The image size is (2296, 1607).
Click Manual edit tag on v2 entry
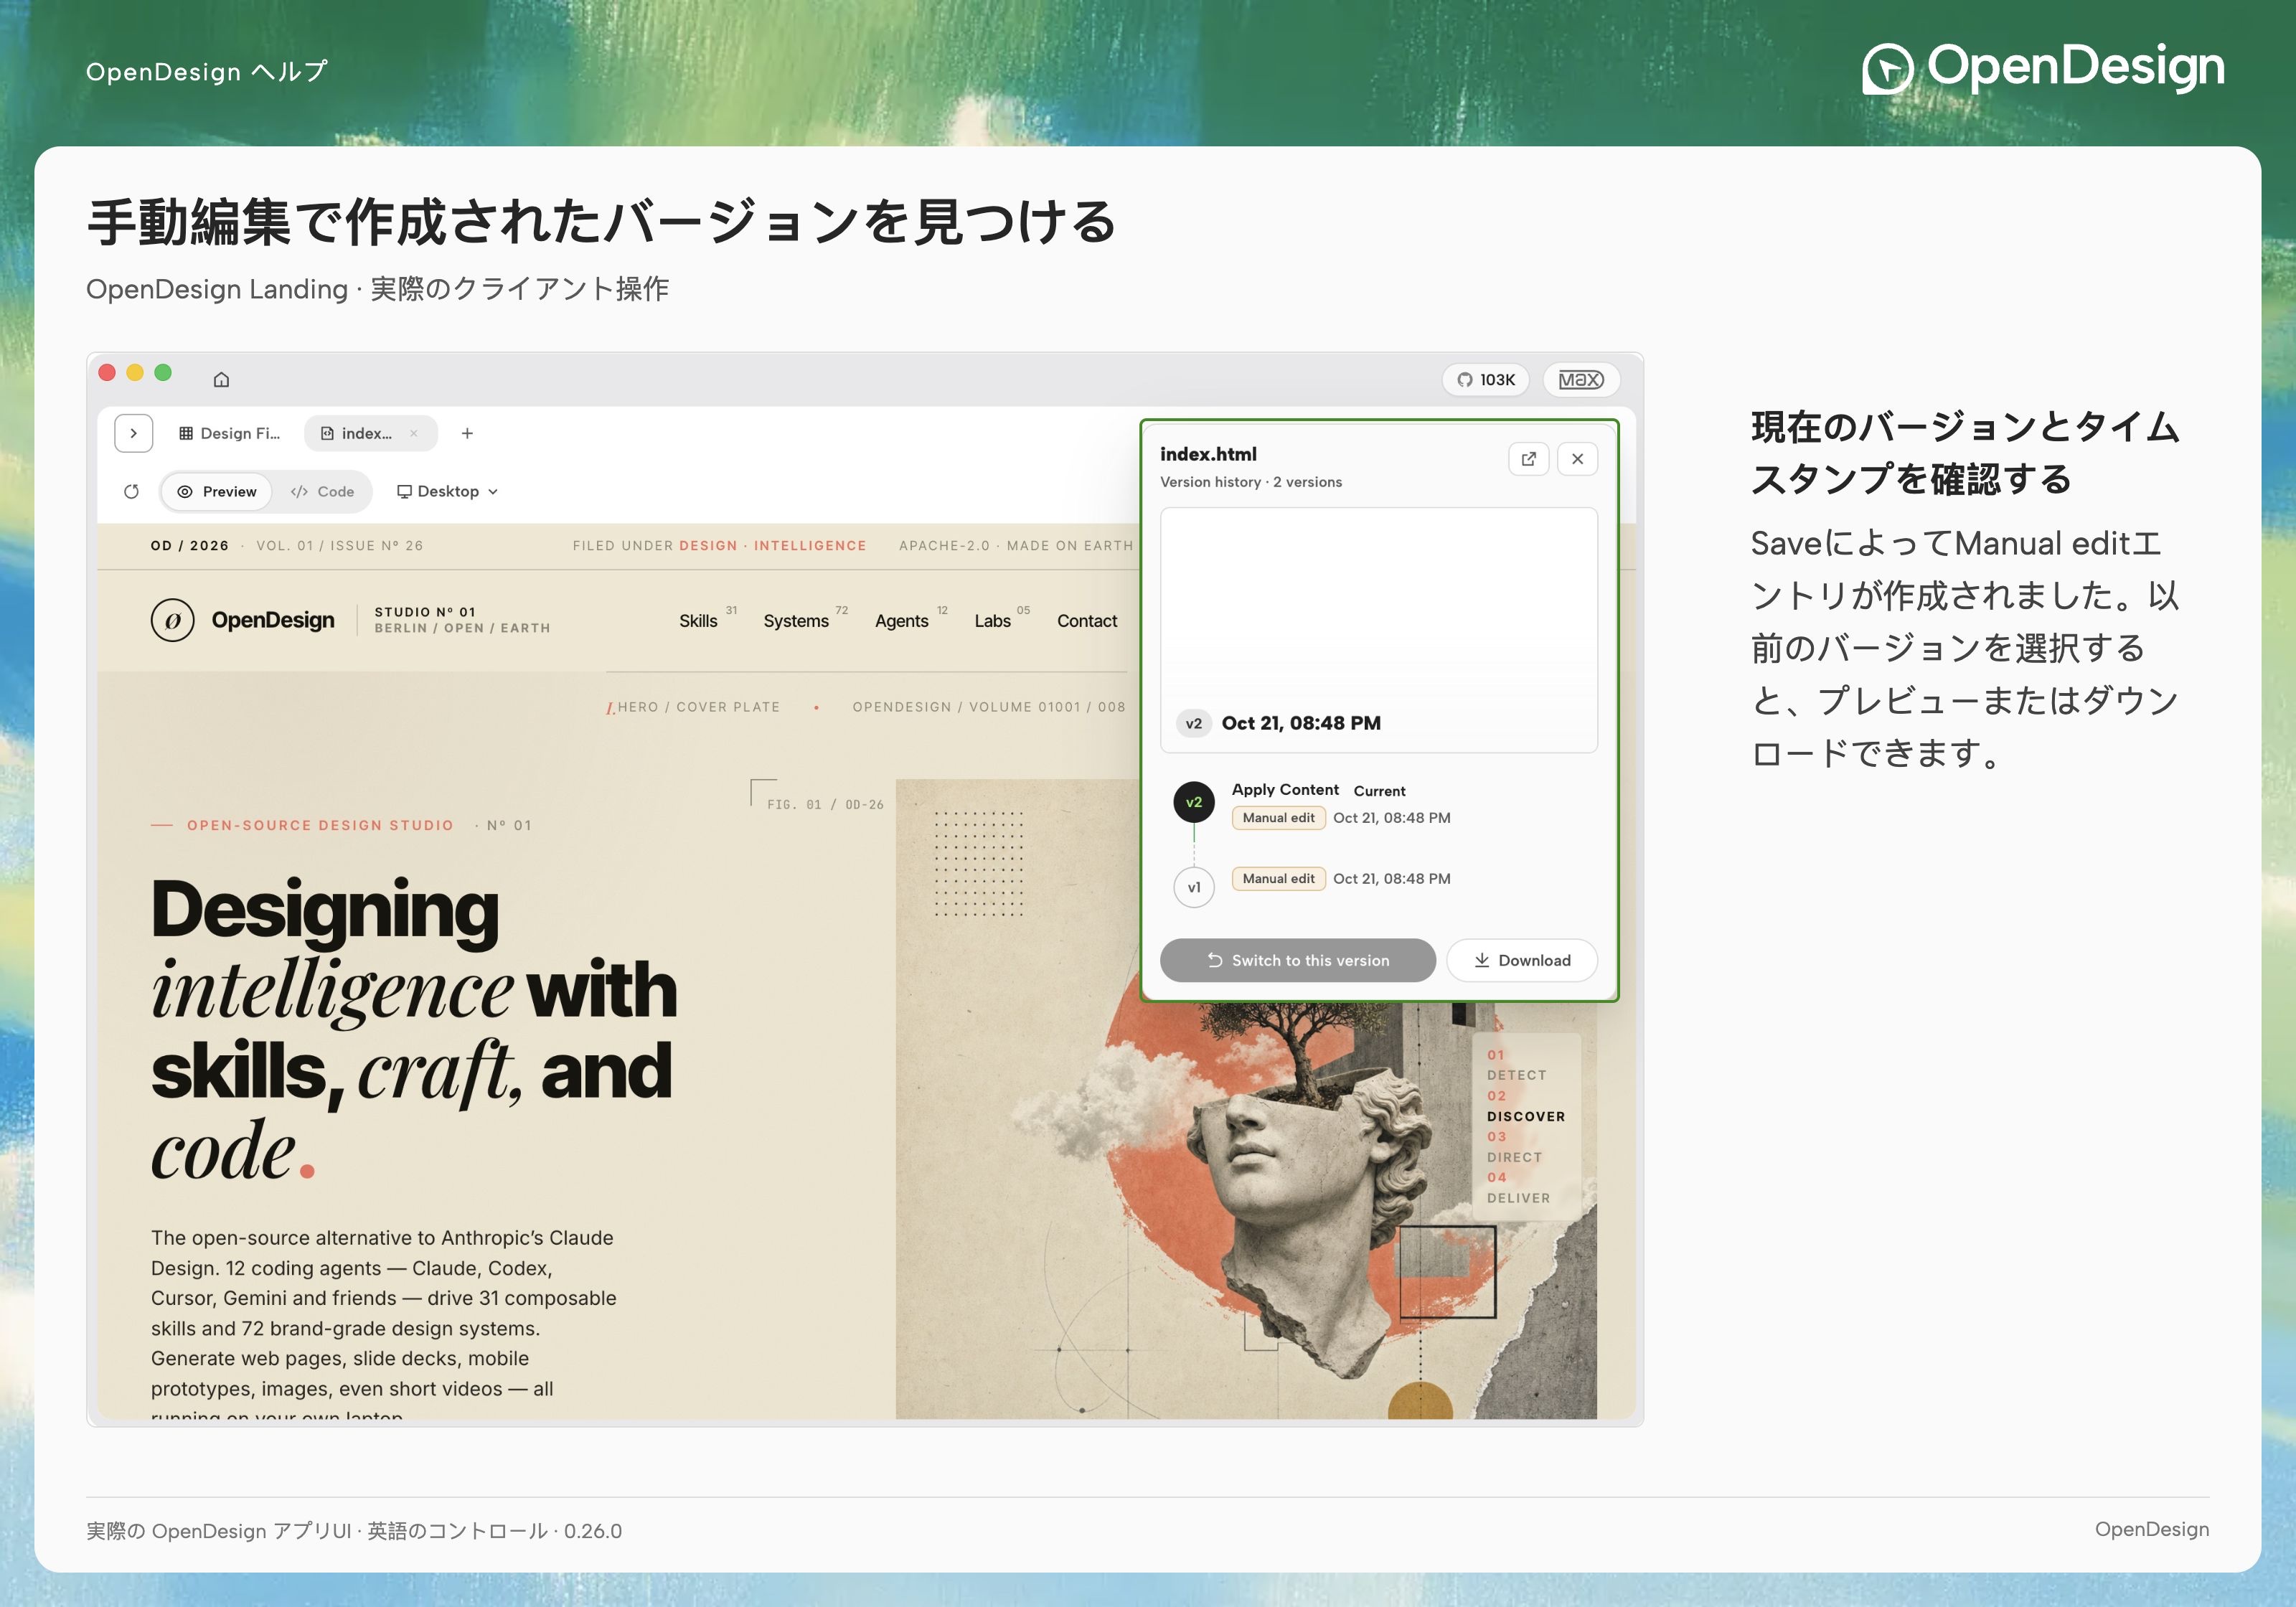coord(1278,818)
